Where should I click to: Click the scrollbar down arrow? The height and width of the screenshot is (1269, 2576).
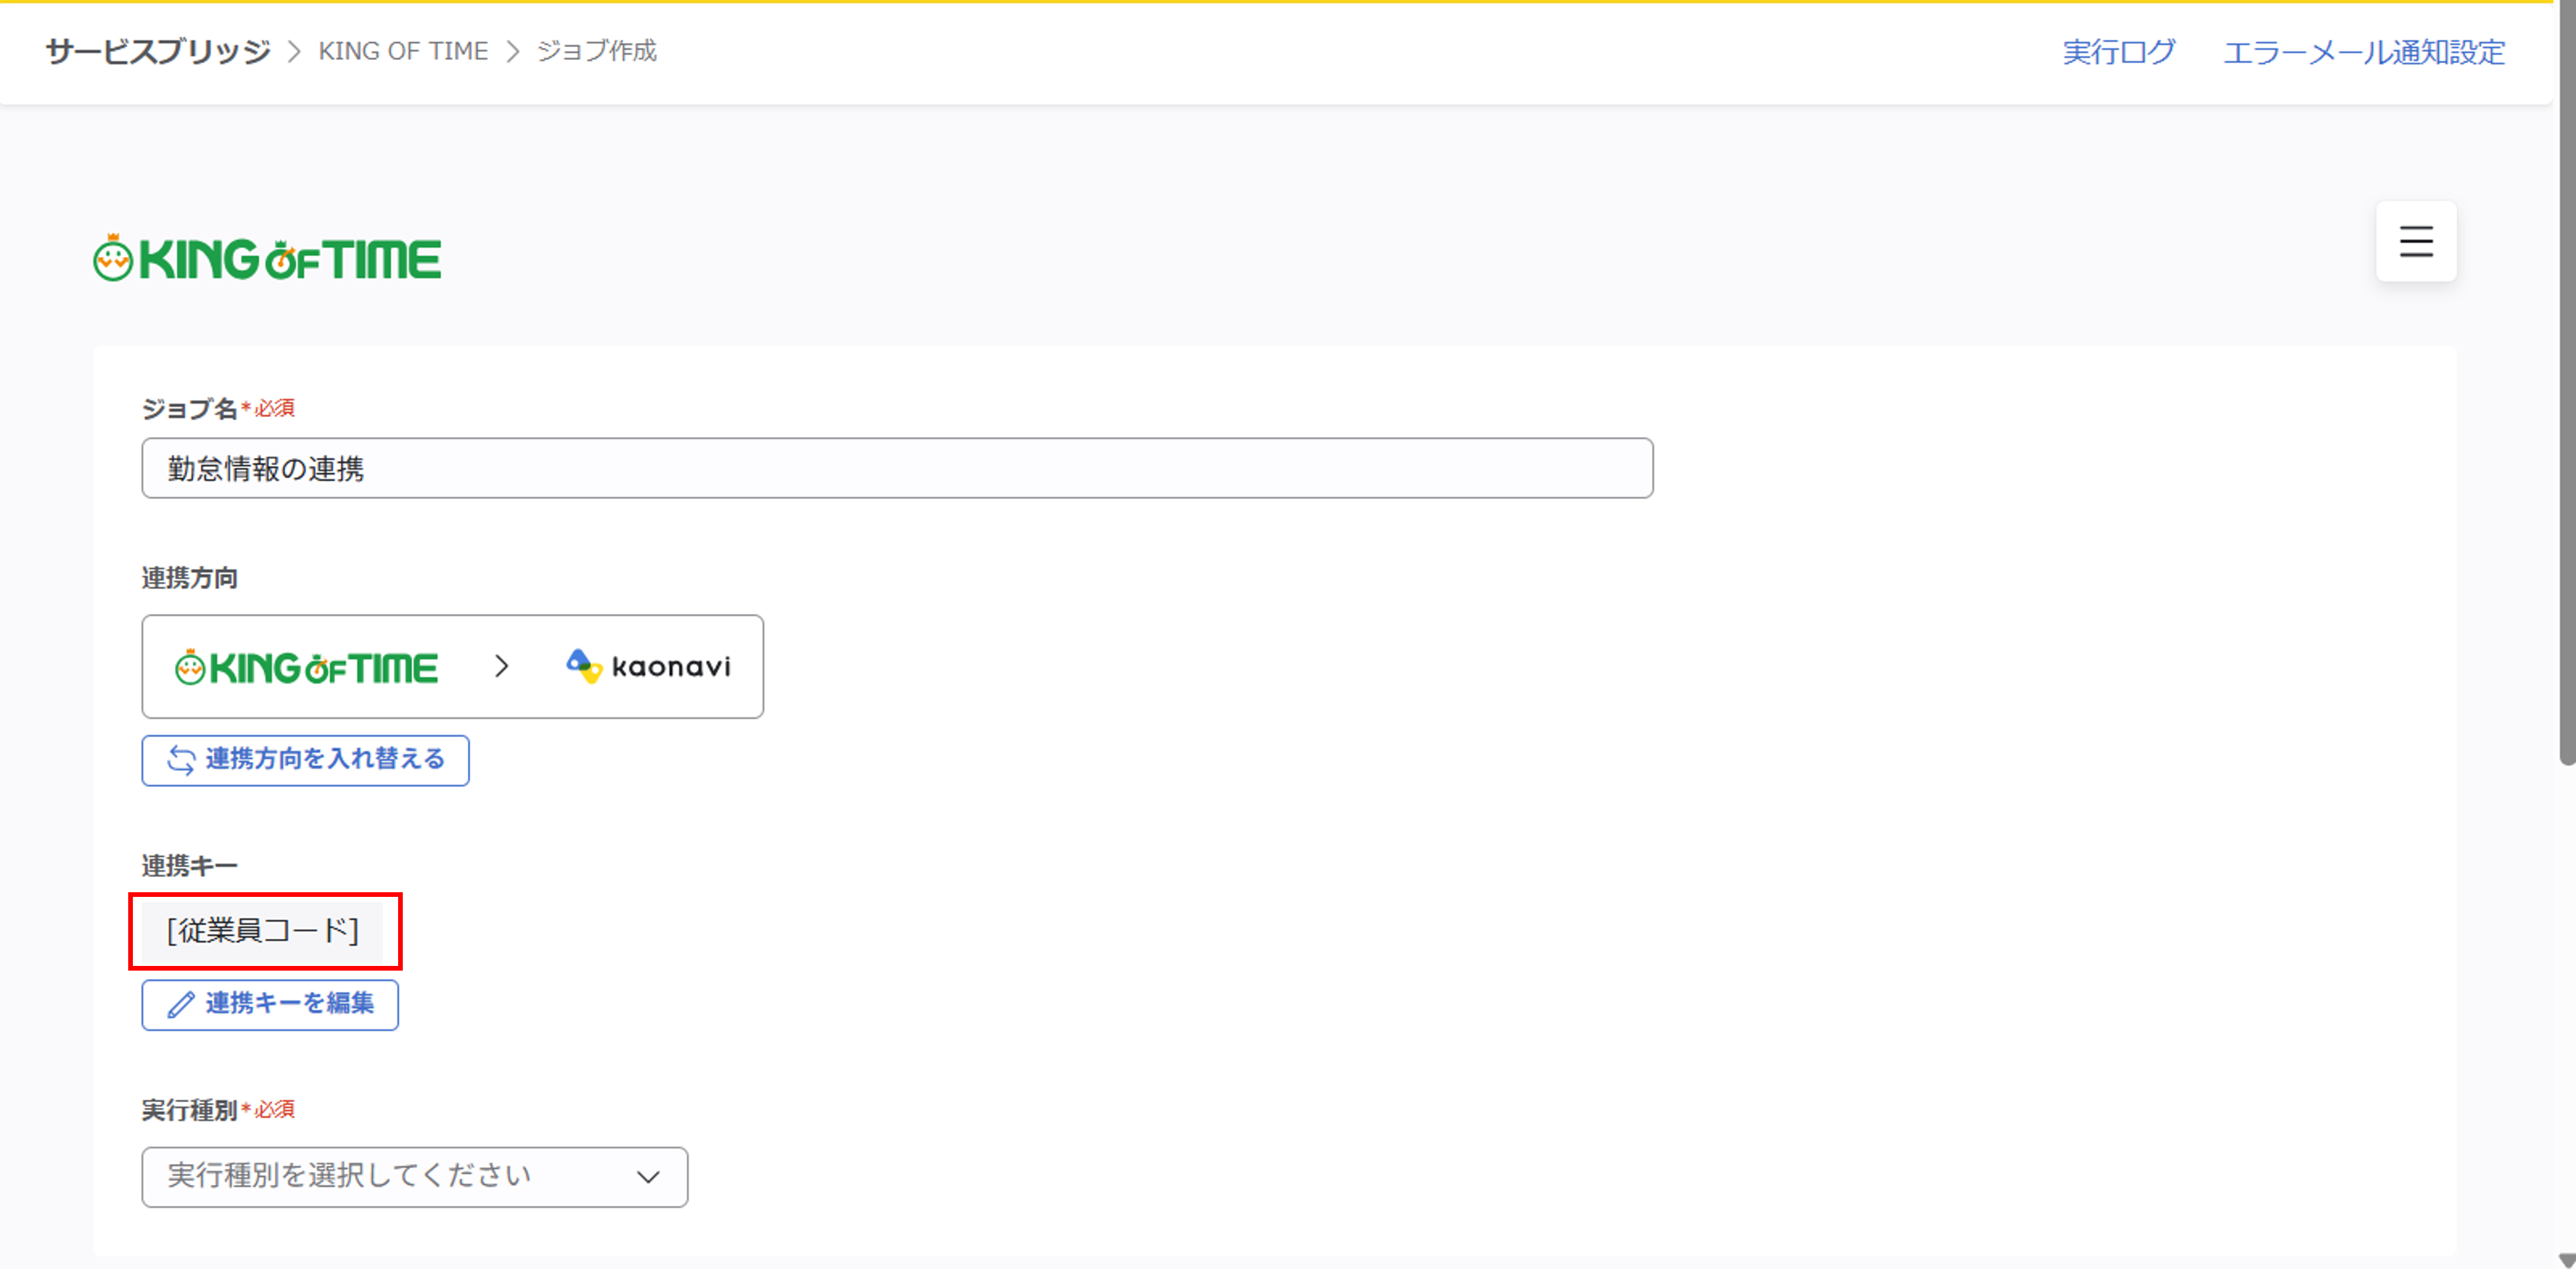[2566, 1259]
